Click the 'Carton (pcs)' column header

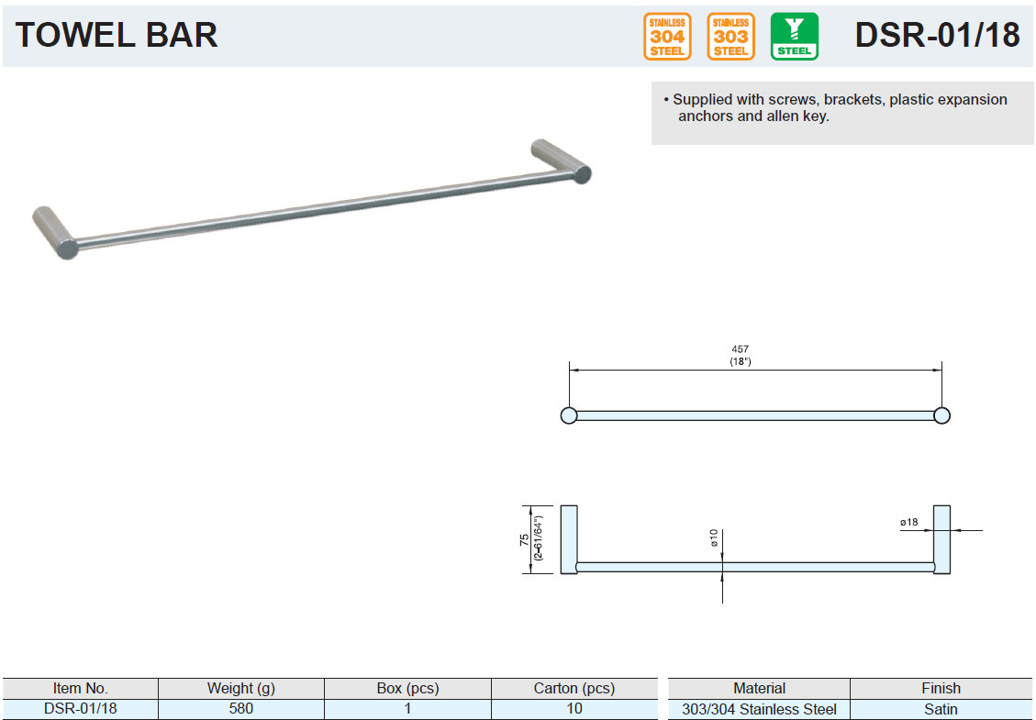coord(574,688)
